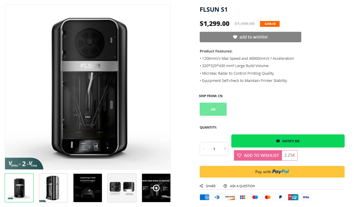Click the Discover card icon
Viewport: 354px width, 207px height.
[x=230, y=197]
